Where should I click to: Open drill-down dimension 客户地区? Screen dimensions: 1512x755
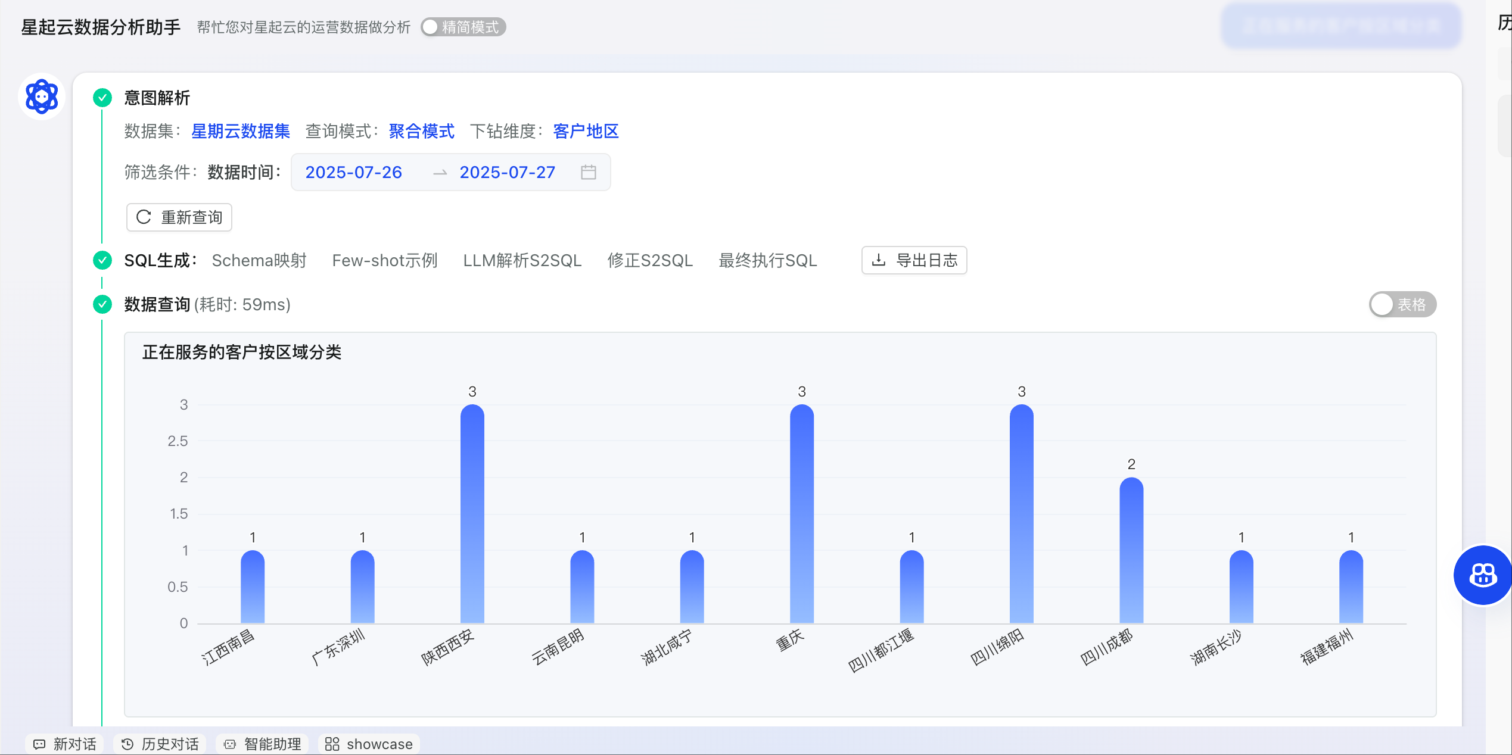pos(586,131)
